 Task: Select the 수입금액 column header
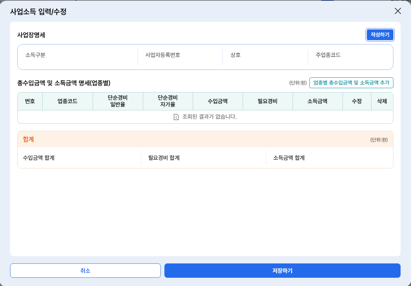(218, 101)
